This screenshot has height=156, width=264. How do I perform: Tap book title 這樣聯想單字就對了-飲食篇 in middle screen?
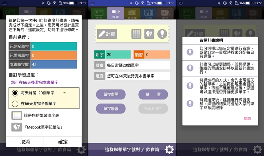(132, 149)
